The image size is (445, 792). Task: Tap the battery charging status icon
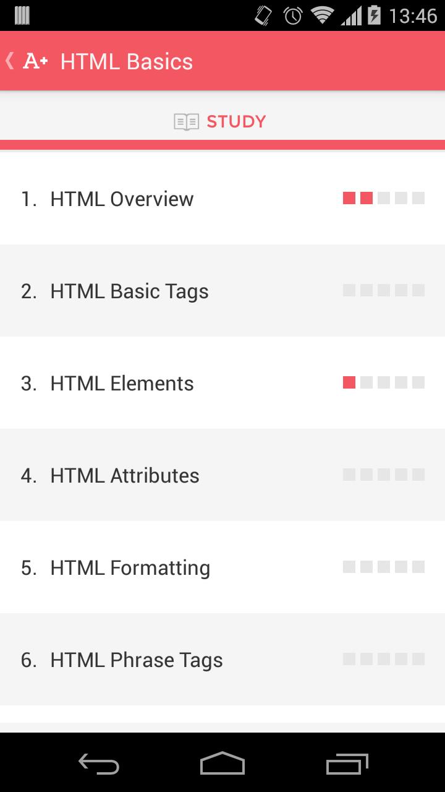[x=373, y=15]
